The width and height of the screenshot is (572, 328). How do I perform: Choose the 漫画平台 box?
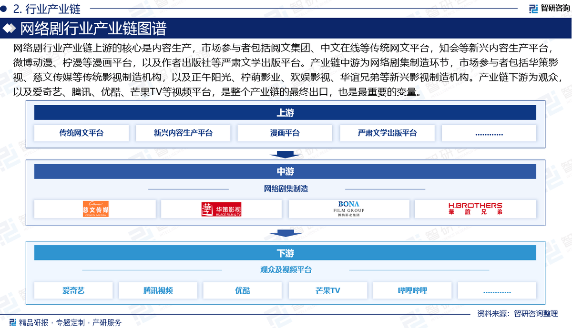coord(285,133)
